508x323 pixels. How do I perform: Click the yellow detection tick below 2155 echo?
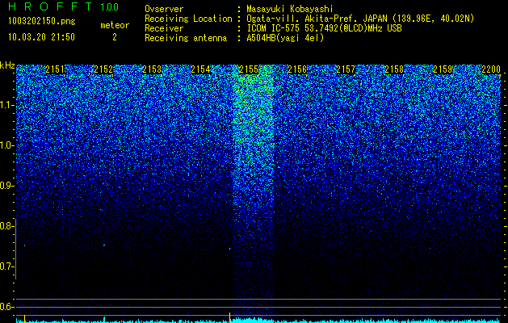(229, 317)
